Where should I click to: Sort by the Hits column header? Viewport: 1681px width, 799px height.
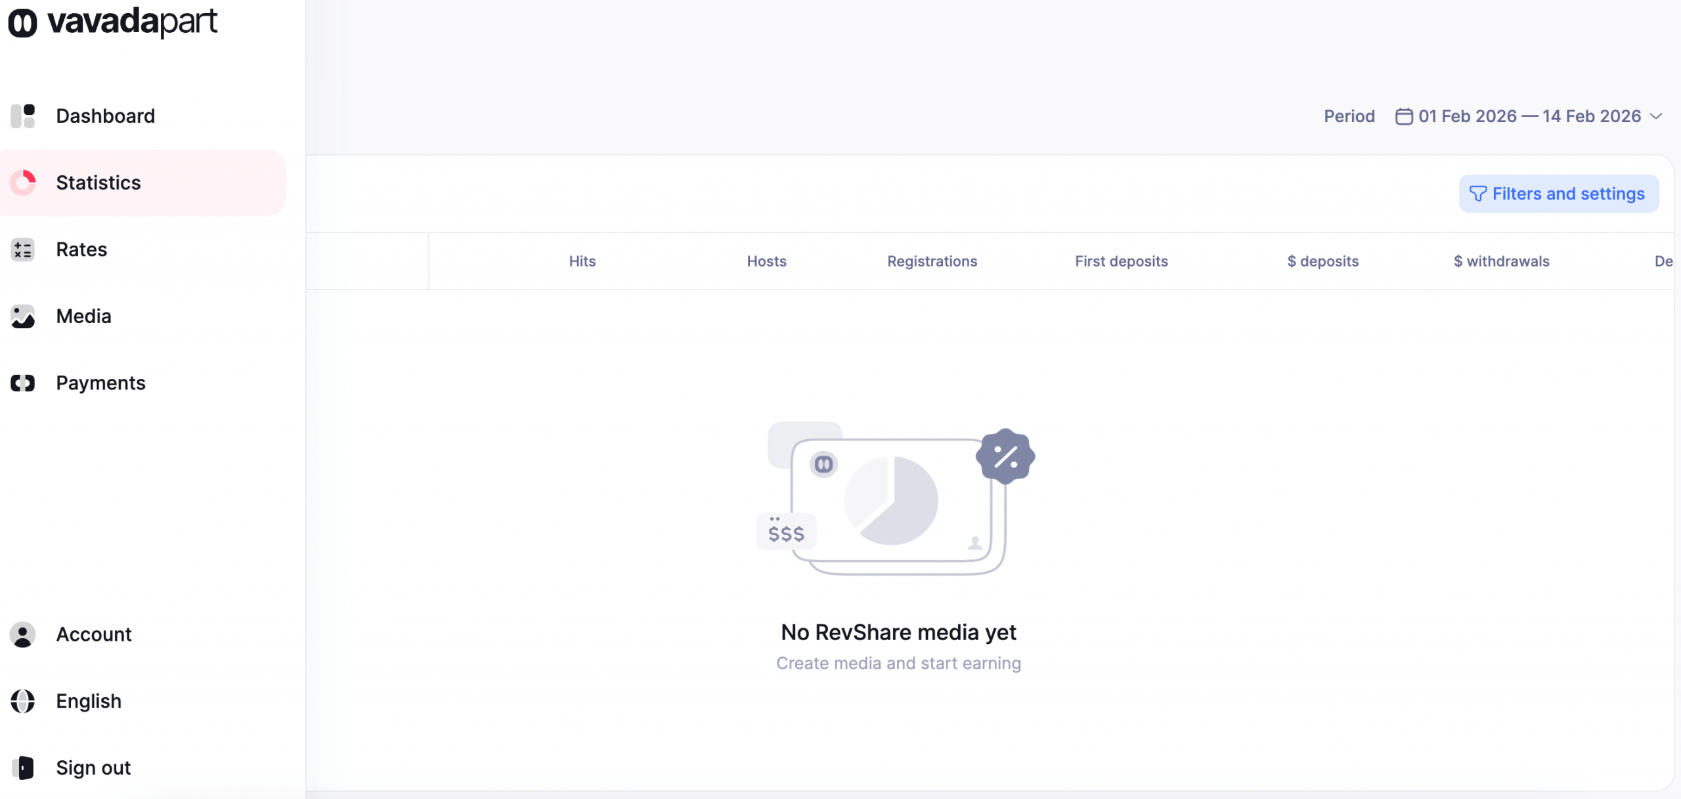[x=582, y=261]
